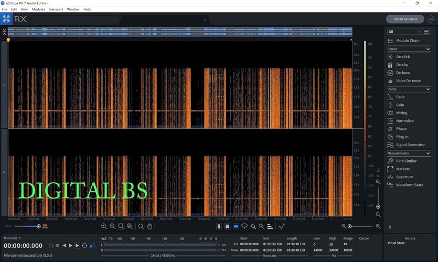Click the playhead marker at the start

click(8, 40)
